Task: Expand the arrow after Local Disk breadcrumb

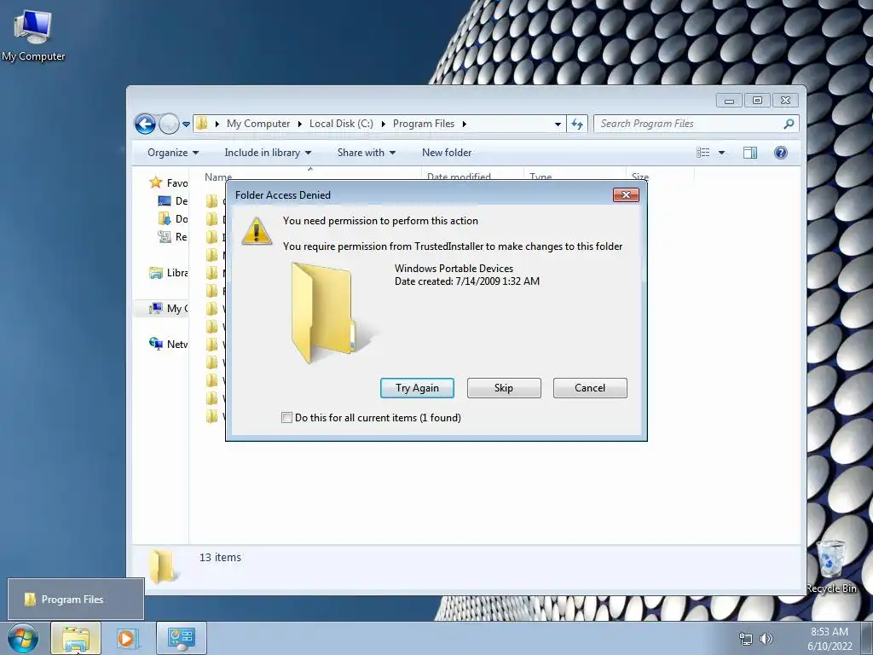Action: 383,124
